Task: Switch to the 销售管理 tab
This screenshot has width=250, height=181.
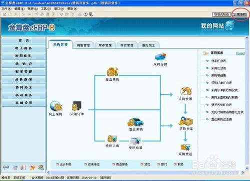Action: (83, 45)
